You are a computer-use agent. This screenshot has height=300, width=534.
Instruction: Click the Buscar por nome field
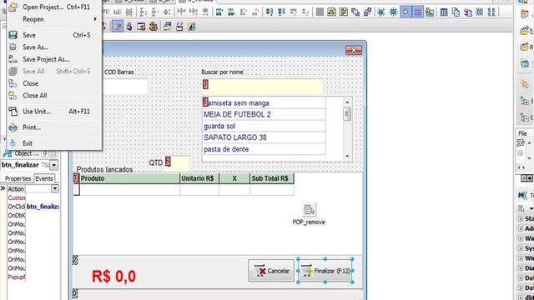[262, 87]
